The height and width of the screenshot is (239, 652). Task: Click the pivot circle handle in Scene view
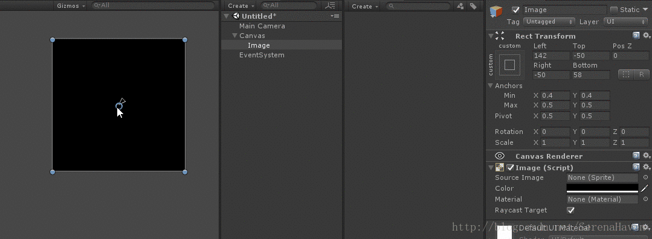coord(119,106)
